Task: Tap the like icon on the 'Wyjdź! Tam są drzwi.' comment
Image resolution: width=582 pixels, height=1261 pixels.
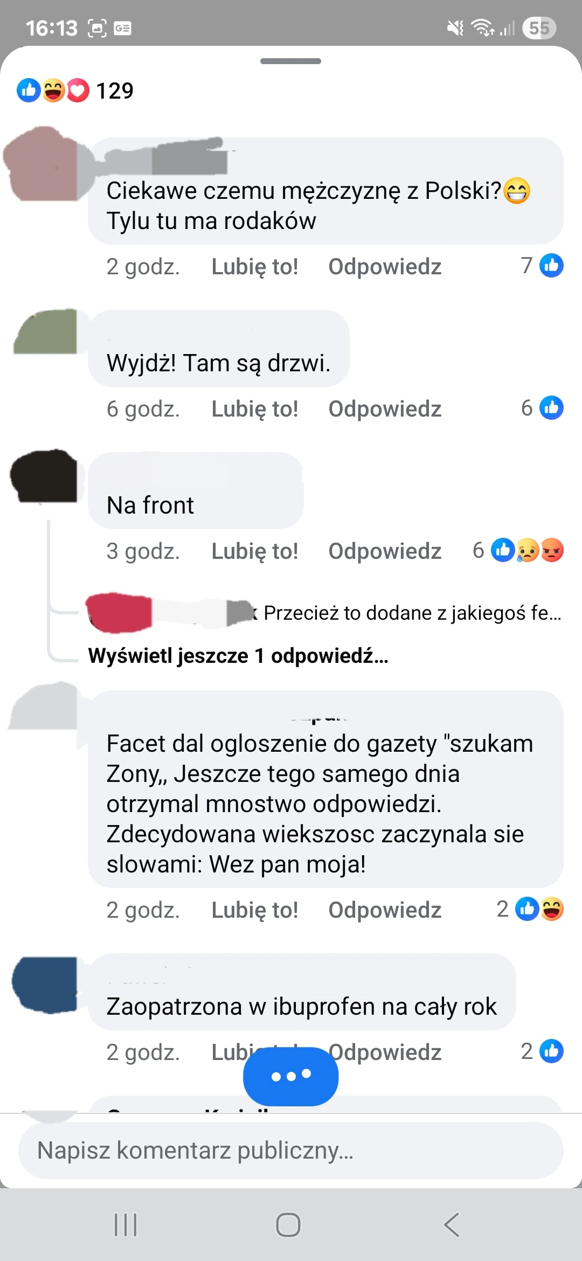Action: point(551,408)
